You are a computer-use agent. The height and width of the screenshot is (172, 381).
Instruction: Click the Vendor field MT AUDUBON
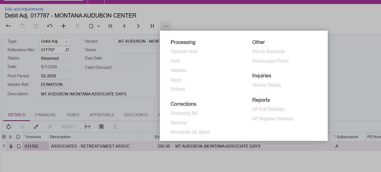[x=138, y=41]
